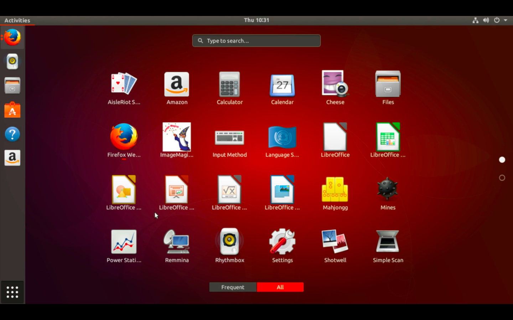Open System Settings
The image size is (513, 320).
tap(282, 241)
